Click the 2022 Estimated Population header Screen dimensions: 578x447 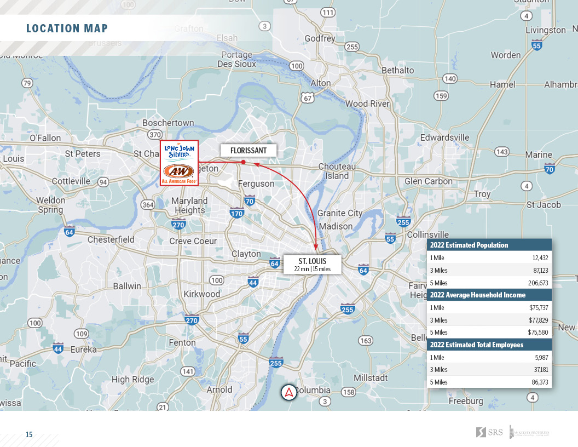tap(489, 245)
